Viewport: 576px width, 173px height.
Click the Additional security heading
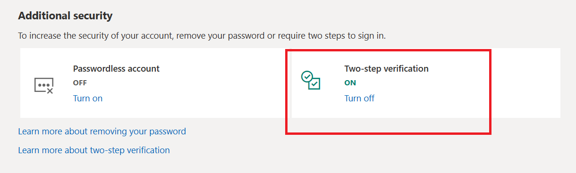click(65, 16)
